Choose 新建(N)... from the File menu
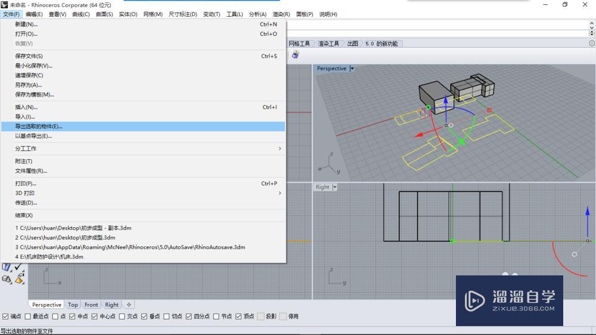 click(143, 24)
